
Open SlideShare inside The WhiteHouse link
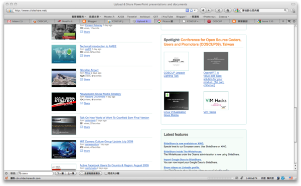[x=183, y=151]
